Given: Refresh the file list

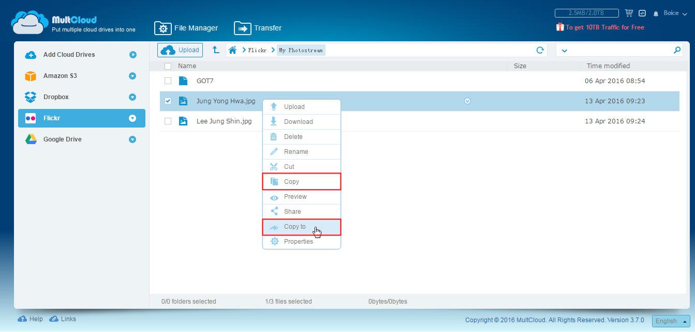Looking at the screenshot, I should click(540, 50).
